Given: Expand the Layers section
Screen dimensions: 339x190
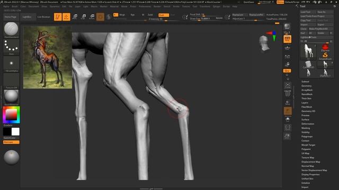Looking at the screenshot, I should click(305, 103).
